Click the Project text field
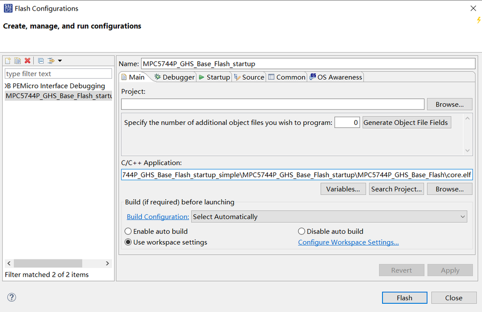The image size is (482, 312). [272, 104]
